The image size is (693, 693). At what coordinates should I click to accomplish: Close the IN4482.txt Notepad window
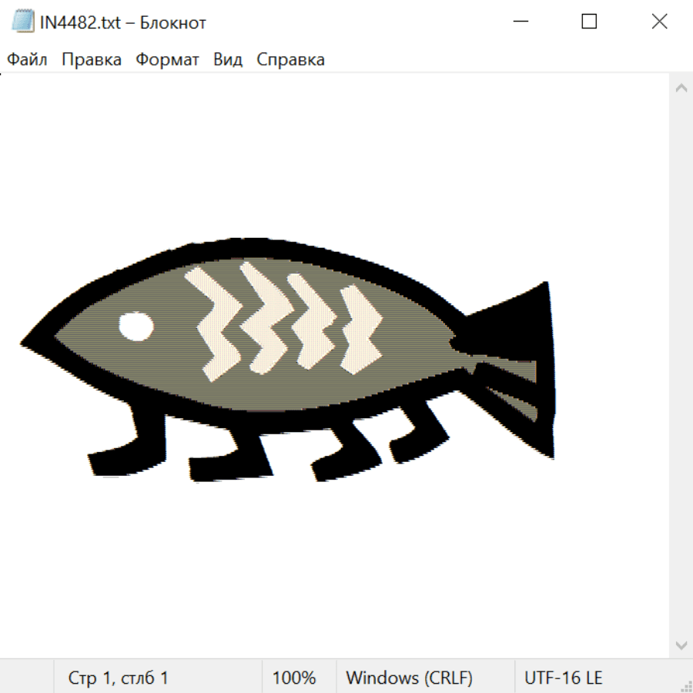tap(659, 22)
